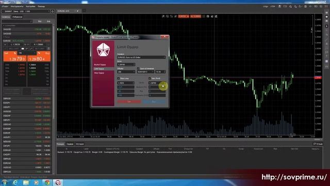Switch to the Символы tab
Viewport: 330px width, 186px height.
point(6,17)
